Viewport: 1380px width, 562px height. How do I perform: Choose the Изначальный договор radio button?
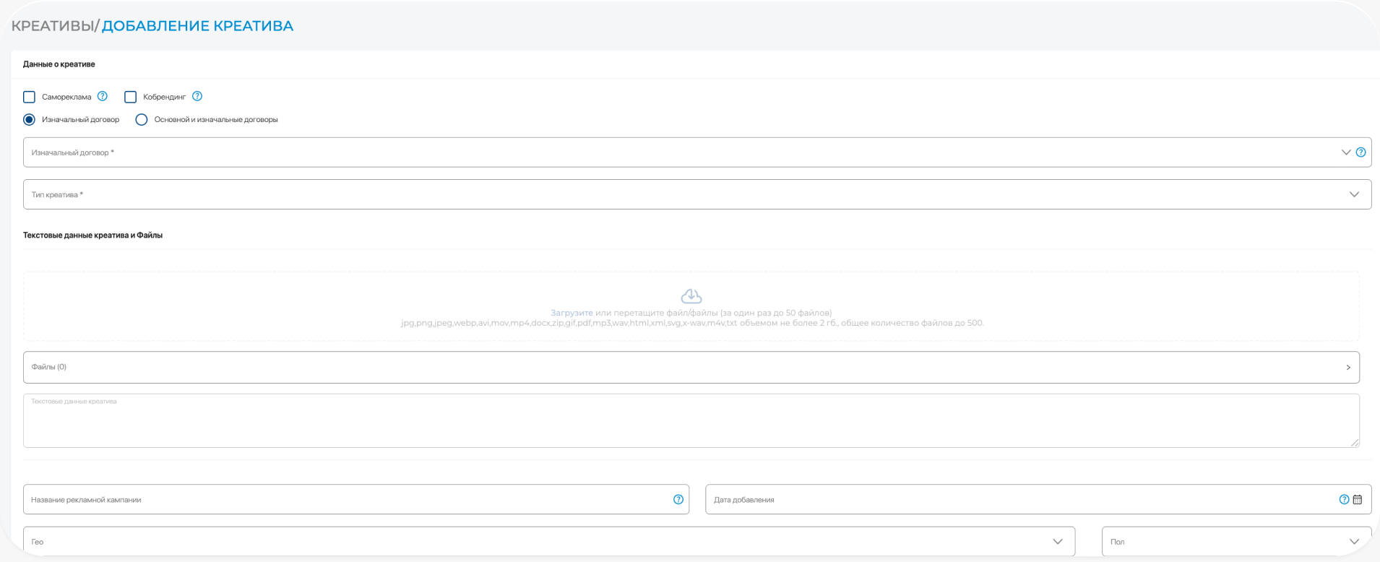pyautogui.click(x=30, y=120)
